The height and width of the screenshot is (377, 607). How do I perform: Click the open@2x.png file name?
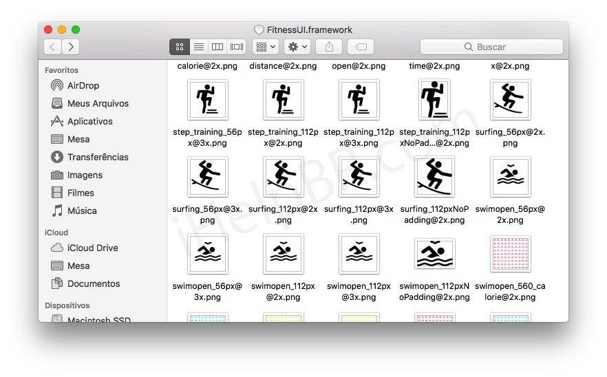click(x=359, y=66)
